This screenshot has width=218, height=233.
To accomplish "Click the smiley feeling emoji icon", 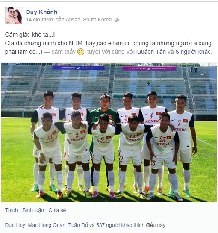I will tap(81, 52).
